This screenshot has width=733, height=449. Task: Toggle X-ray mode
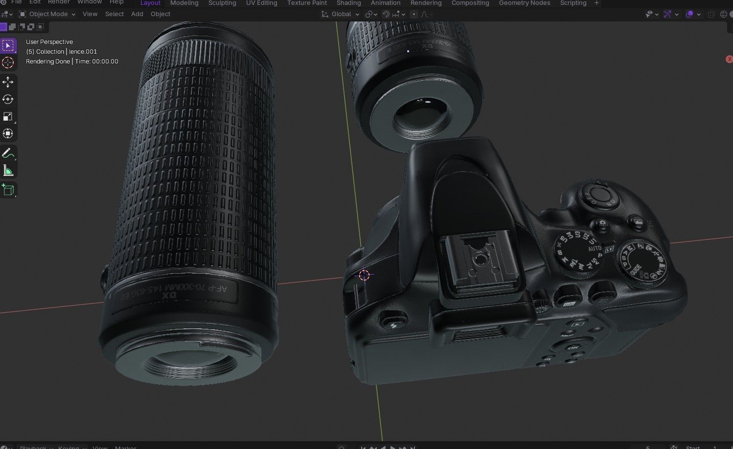pos(711,14)
